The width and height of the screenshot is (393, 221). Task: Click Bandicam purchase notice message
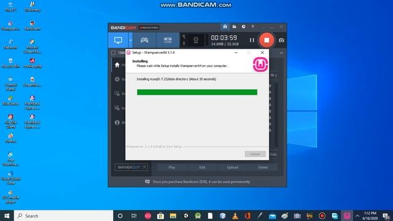pyautogui.click(x=198, y=182)
